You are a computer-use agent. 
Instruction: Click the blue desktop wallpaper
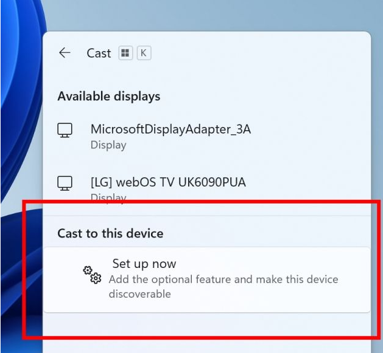click(x=18, y=122)
